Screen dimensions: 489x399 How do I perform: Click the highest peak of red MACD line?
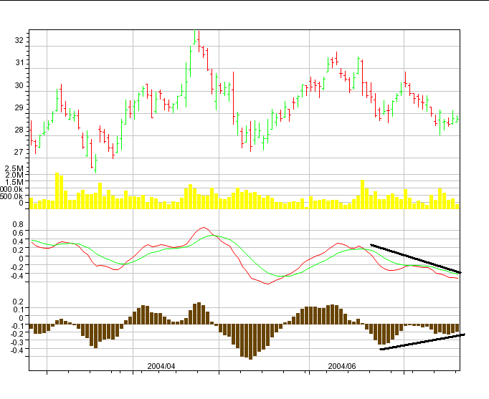[x=204, y=228]
